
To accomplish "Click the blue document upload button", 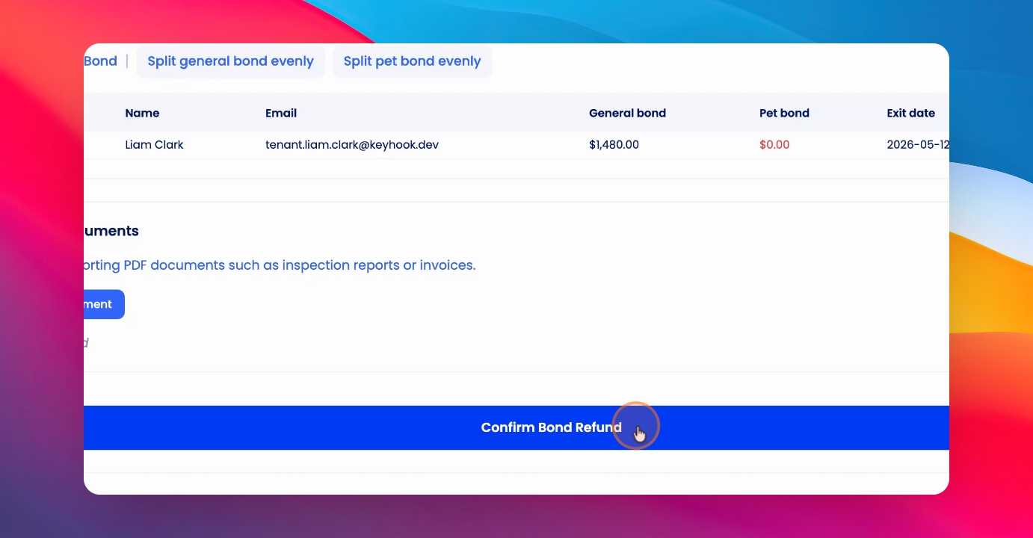I will [104, 304].
